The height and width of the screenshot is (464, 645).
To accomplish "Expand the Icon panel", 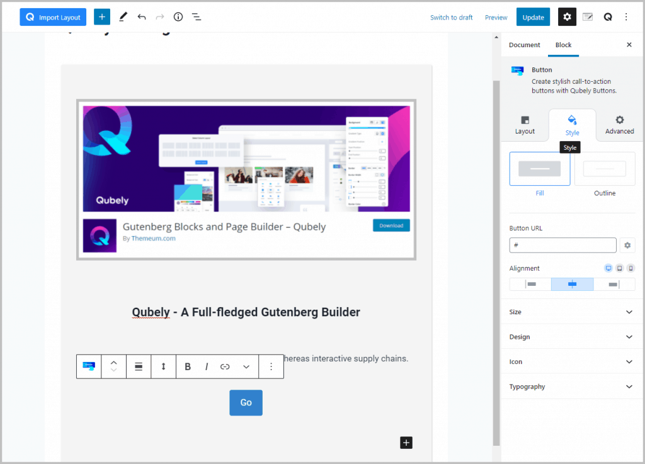I will [x=571, y=361].
